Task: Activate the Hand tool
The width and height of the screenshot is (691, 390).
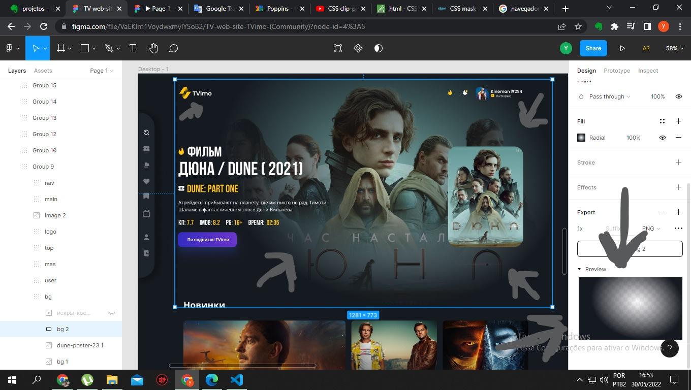Action: pos(153,48)
